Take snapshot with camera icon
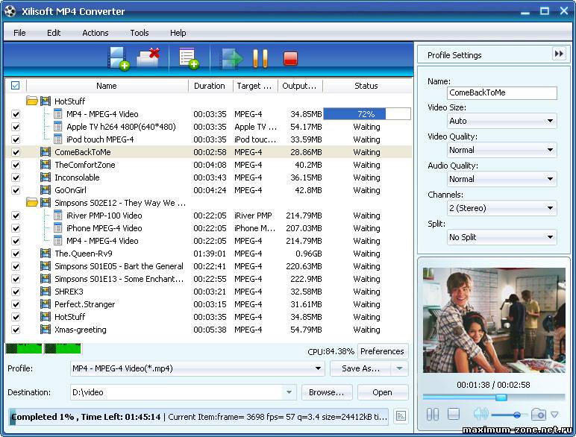The height and width of the screenshot is (437, 576). coord(538,415)
